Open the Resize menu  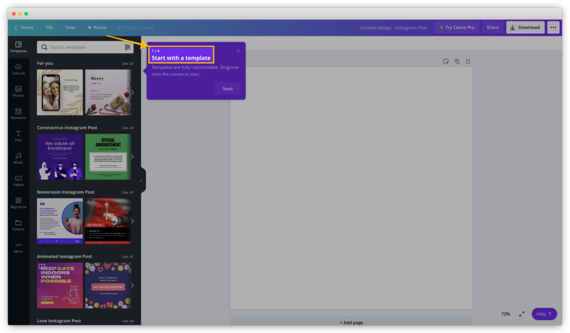coord(97,27)
